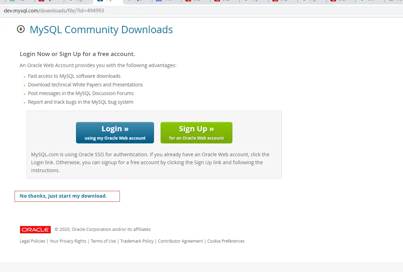
Task: Click the red Oracle logo in footer
Action: pos(35,229)
